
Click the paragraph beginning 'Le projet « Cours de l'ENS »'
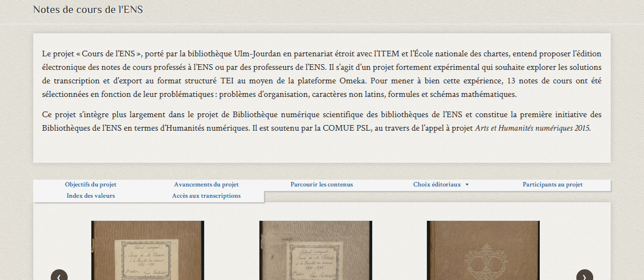[321, 74]
